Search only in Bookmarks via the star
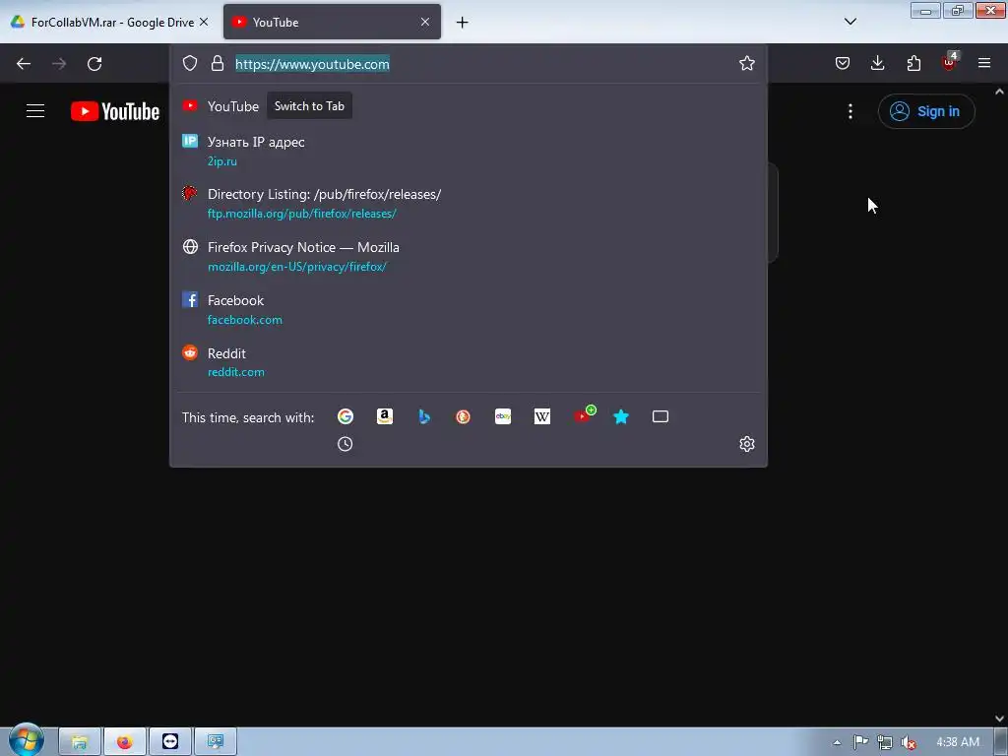The image size is (1008, 756). 621,416
